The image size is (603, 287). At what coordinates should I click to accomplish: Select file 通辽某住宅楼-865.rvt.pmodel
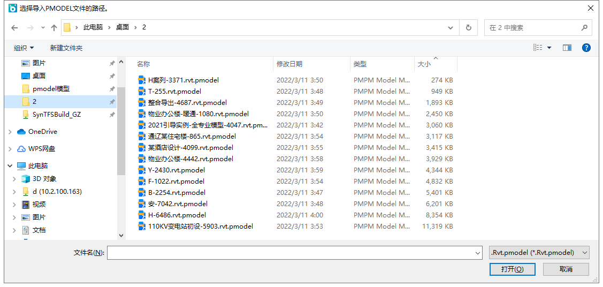coord(192,136)
